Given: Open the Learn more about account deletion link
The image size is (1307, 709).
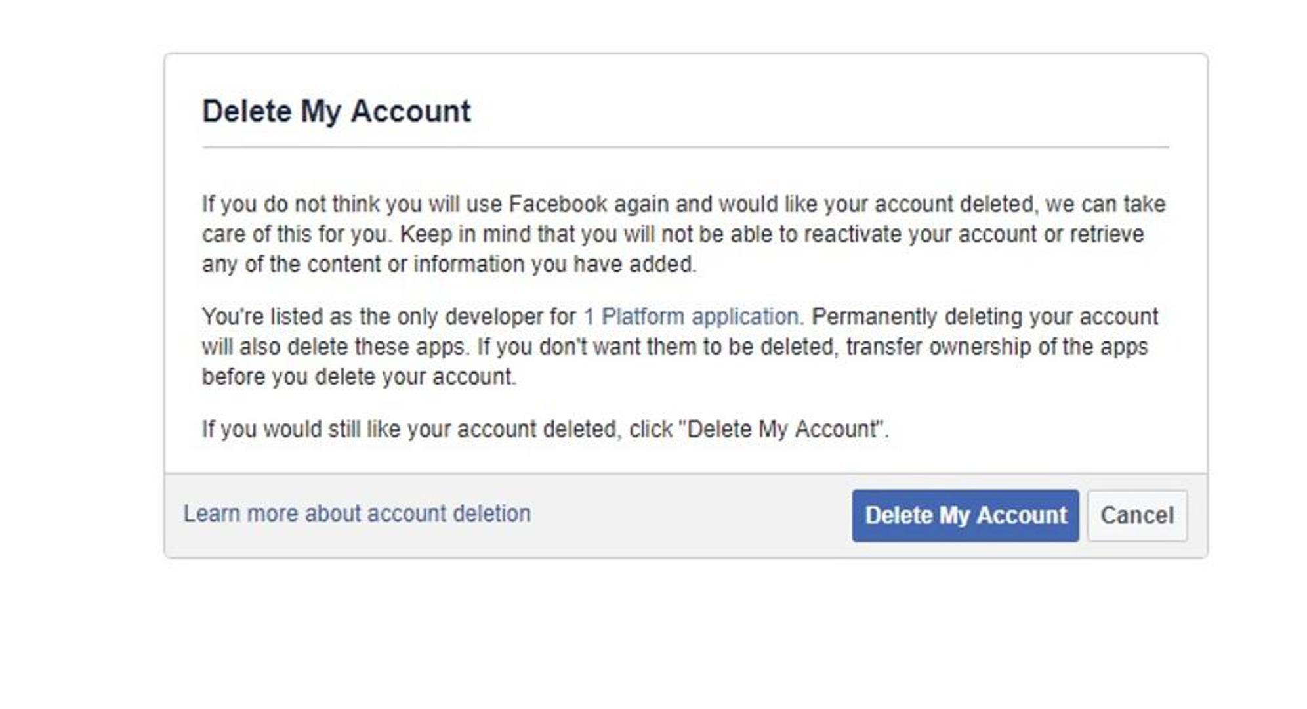Looking at the screenshot, I should click(x=357, y=513).
